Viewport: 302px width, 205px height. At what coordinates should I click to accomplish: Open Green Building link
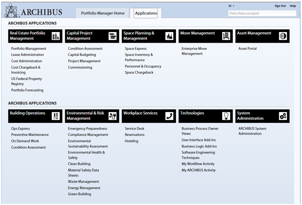(79, 194)
